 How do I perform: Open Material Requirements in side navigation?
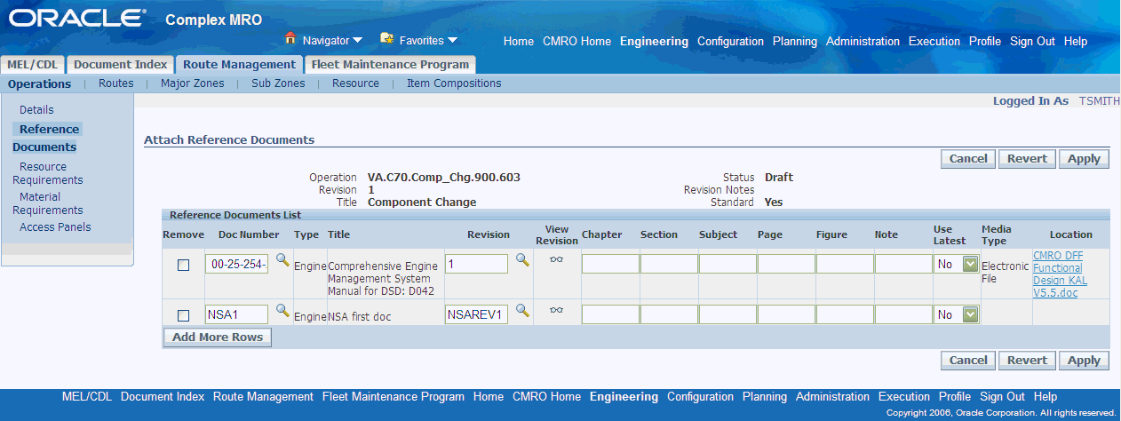47,203
